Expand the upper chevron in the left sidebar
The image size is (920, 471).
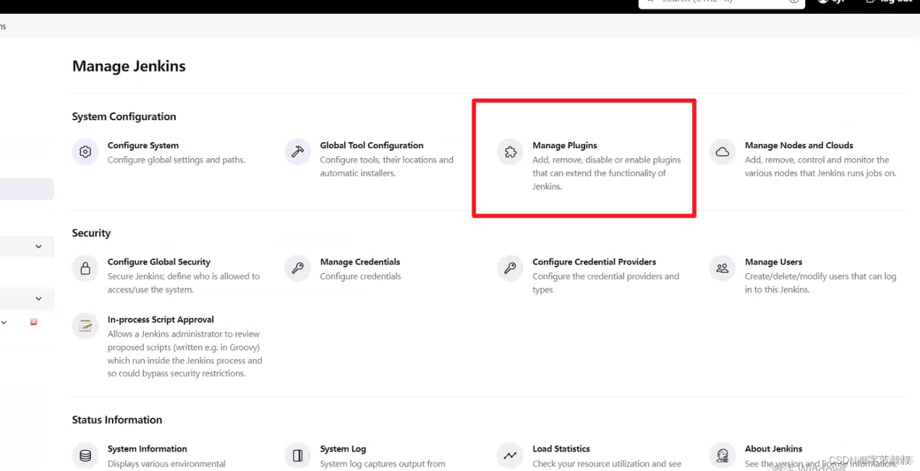point(38,247)
